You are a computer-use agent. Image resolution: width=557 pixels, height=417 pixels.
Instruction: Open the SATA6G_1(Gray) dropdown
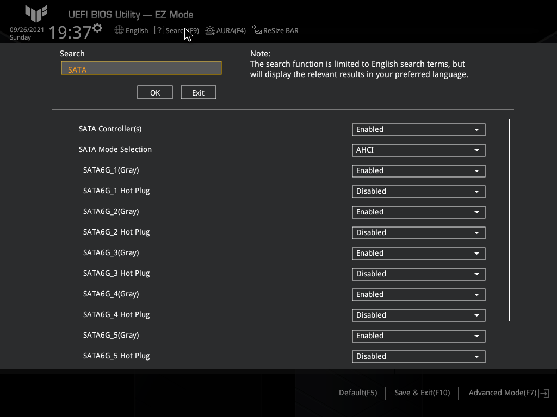tap(418, 171)
